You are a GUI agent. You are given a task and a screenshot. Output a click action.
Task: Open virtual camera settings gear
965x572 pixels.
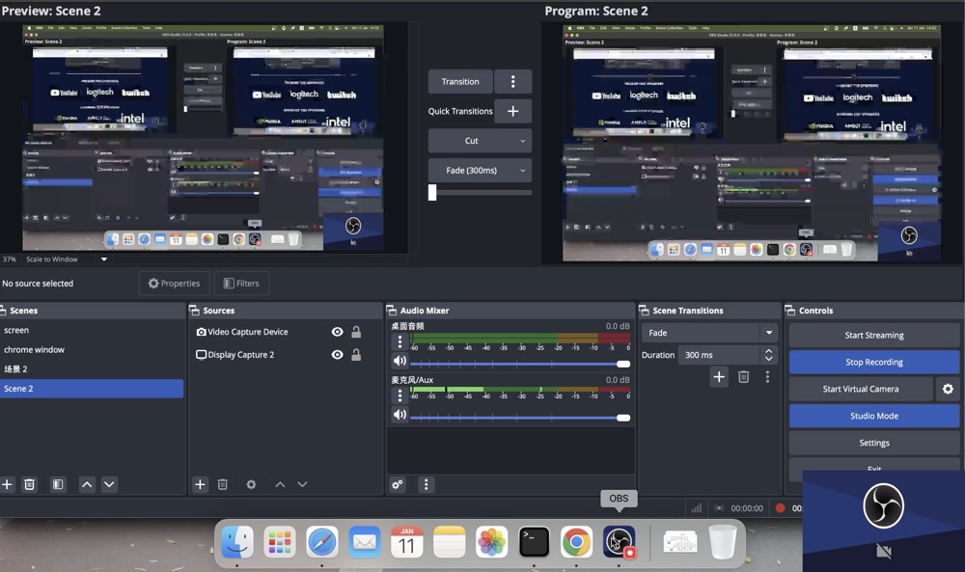coord(948,389)
